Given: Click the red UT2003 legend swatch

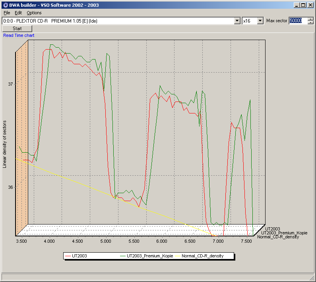Looking at the screenshot, I should coord(68,256).
